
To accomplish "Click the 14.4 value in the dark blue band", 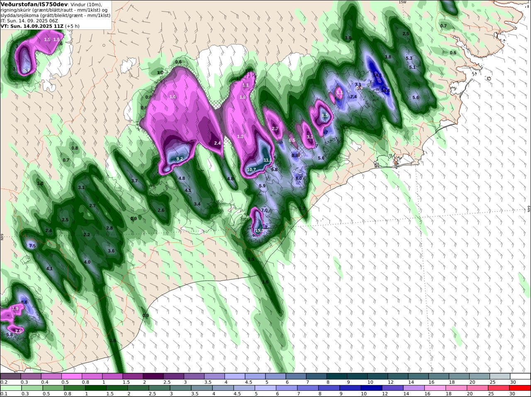I will tap(385, 90).
